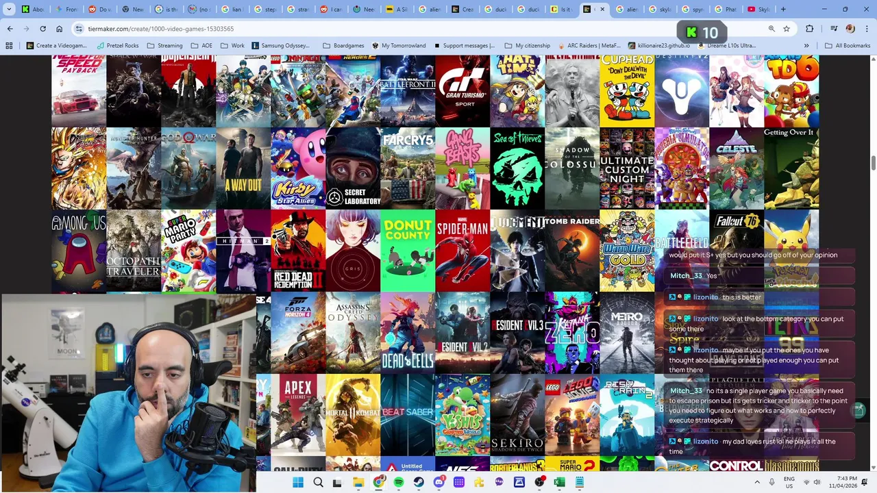This screenshot has width=877, height=493.
Task: Select the Donut County game tile
Action: [x=408, y=251]
